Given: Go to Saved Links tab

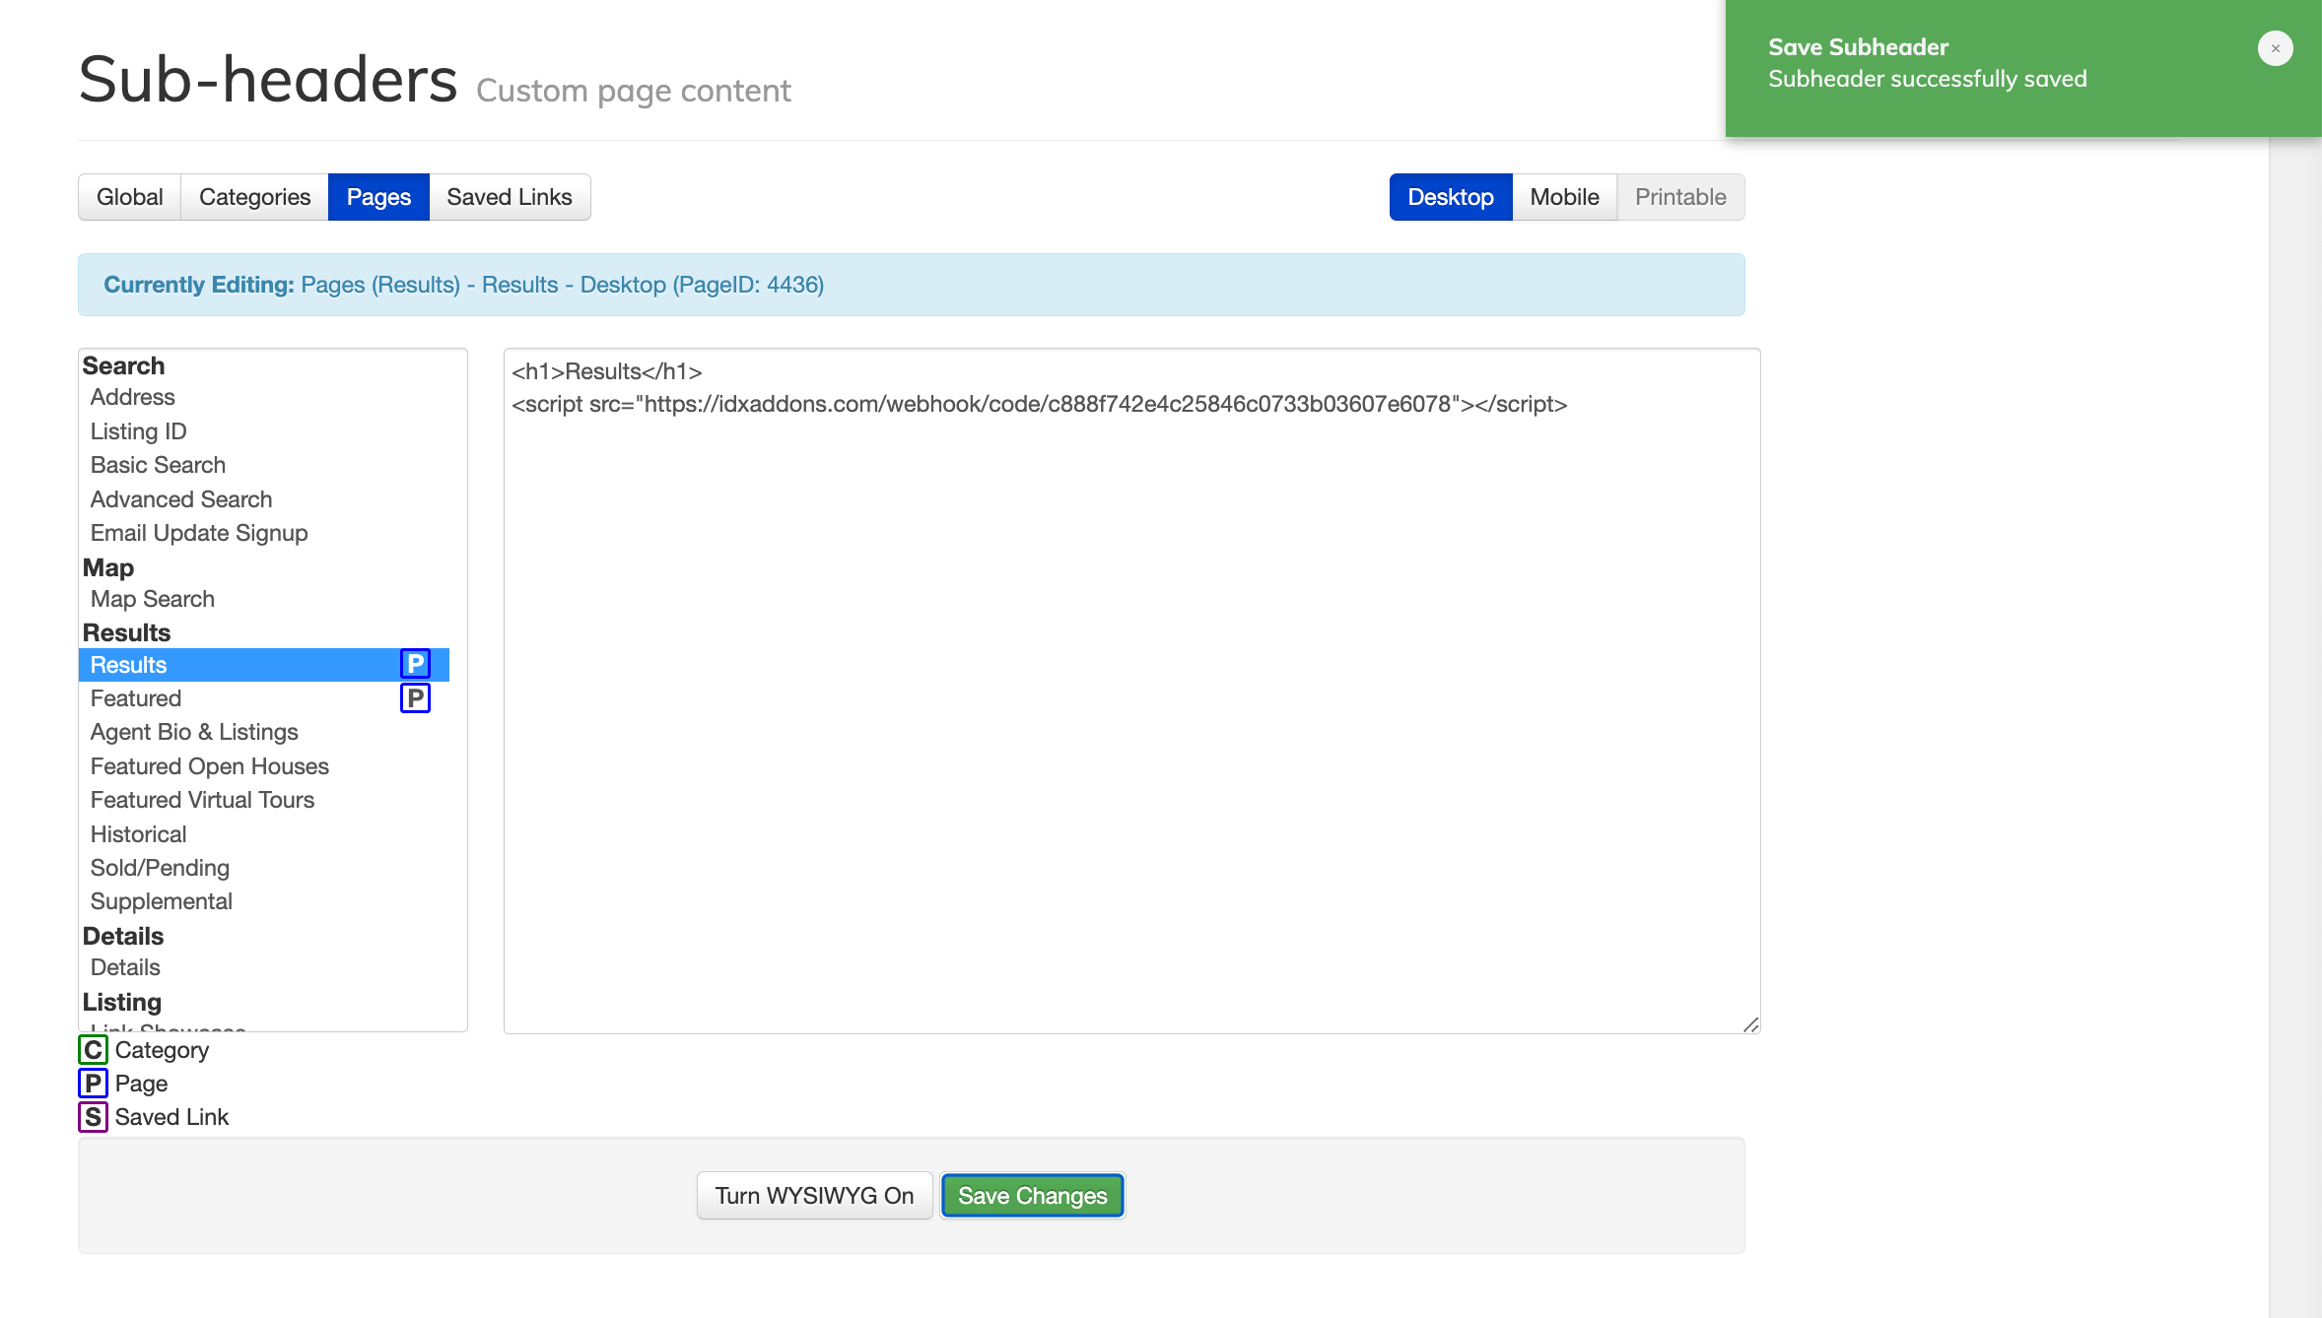Looking at the screenshot, I should (509, 197).
